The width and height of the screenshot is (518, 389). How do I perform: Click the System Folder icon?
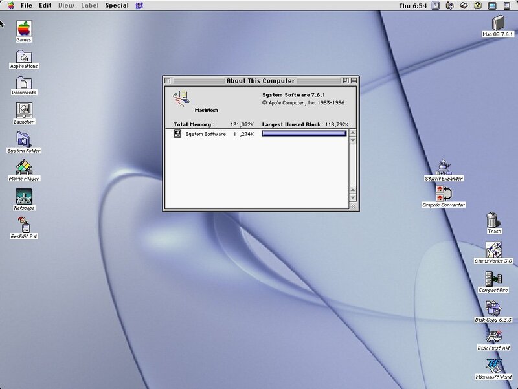24,139
